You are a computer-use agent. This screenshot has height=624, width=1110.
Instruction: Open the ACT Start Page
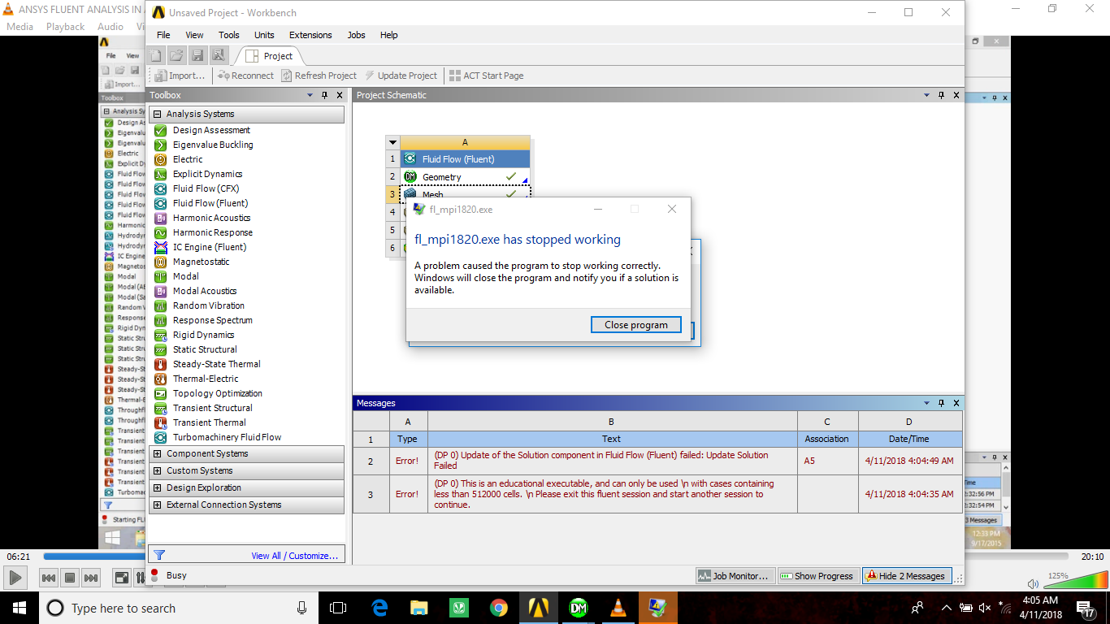[x=486, y=76]
